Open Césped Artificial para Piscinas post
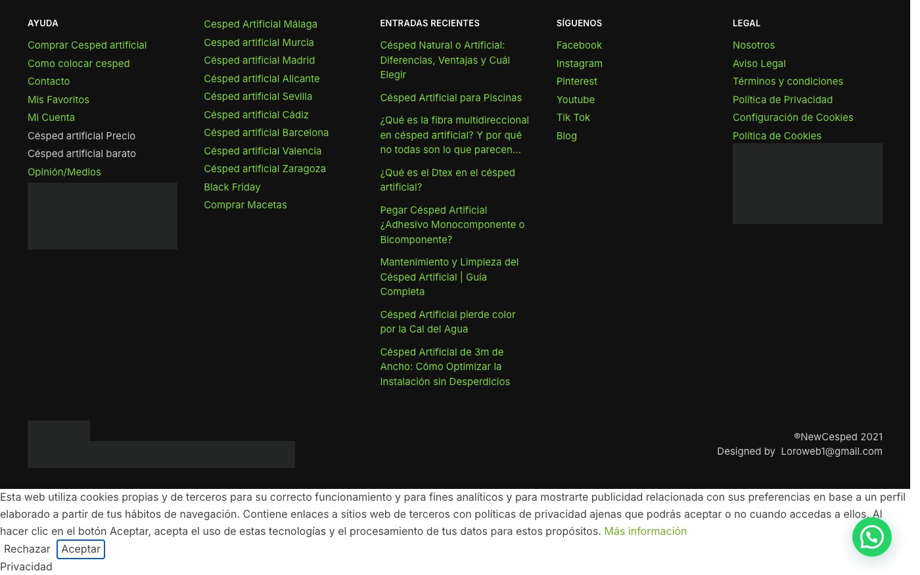Image resolution: width=920 pixels, height=575 pixels. point(451,98)
